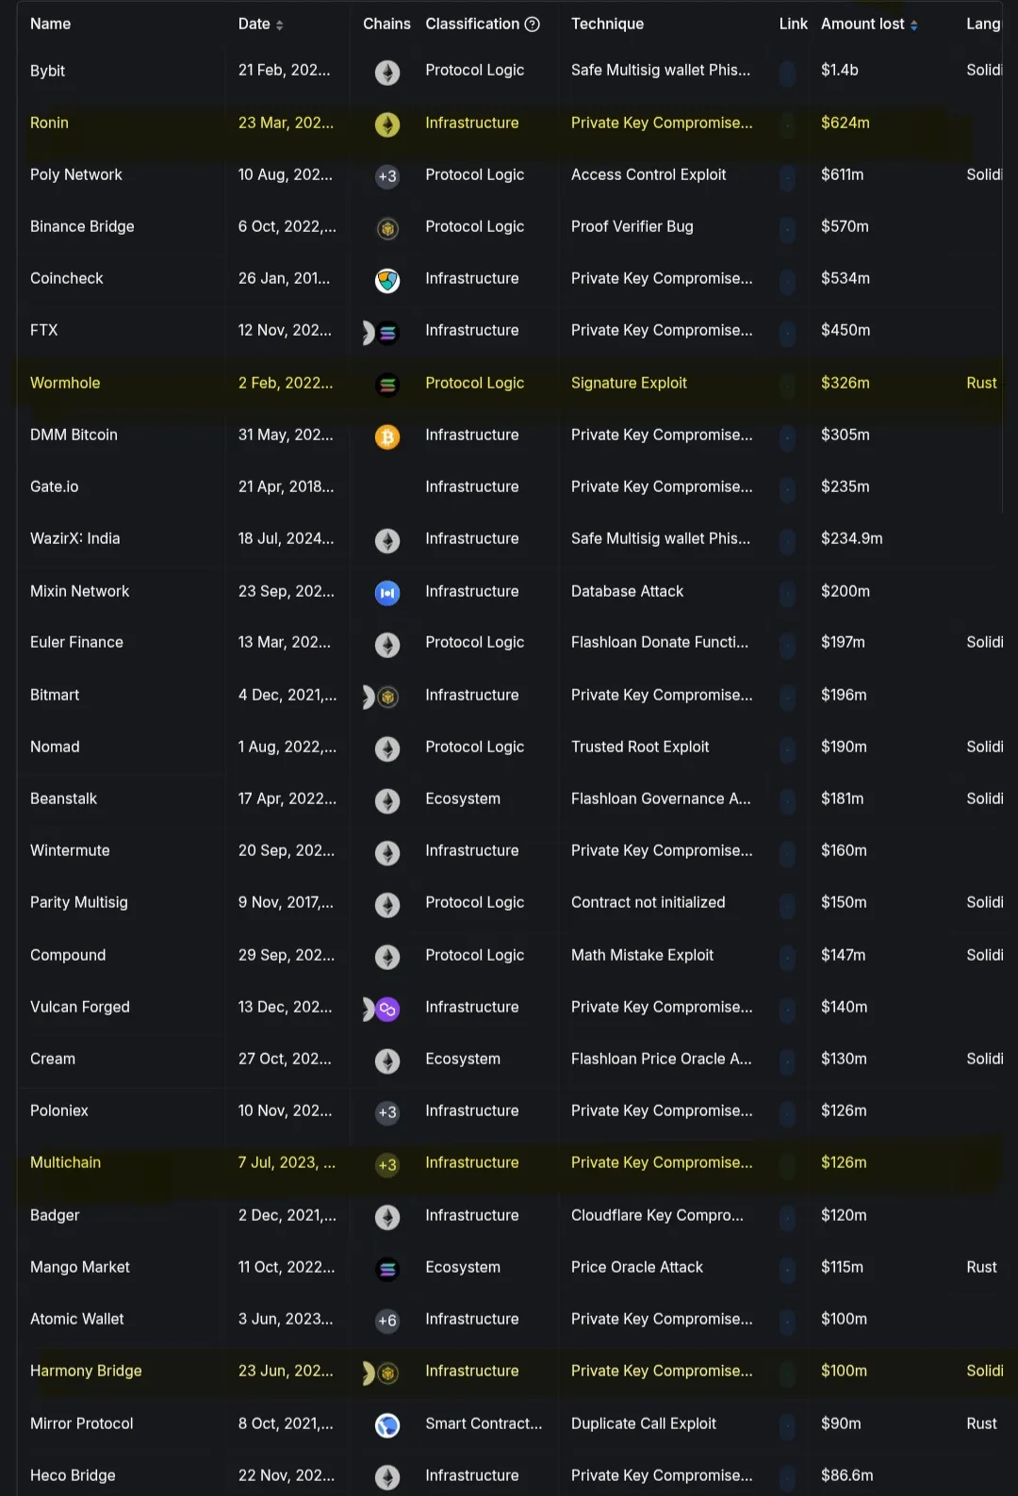Click the +3 chains badge for Poly Network
This screenshot has width=1018, height=1496.
(x=387, y=176)
